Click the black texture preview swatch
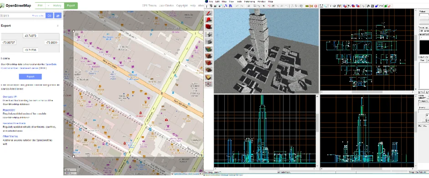 424,47
